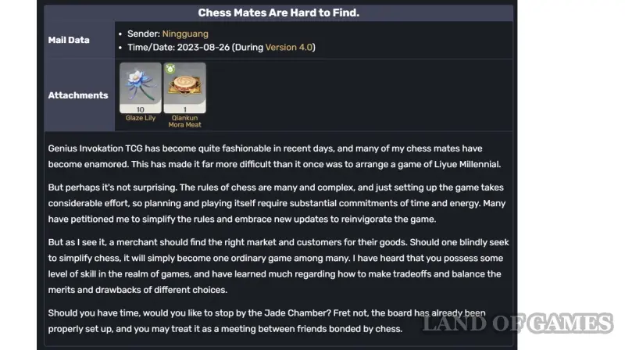Click the paragraph starting 'But perhaps it's not surprising'
Viewport: 625px width, 350px height.
(273, 203)
